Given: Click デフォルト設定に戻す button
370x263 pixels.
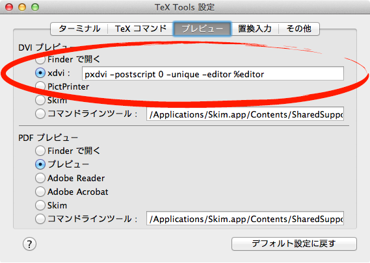Looking at the screenshot, I should (x=294, y=244).
